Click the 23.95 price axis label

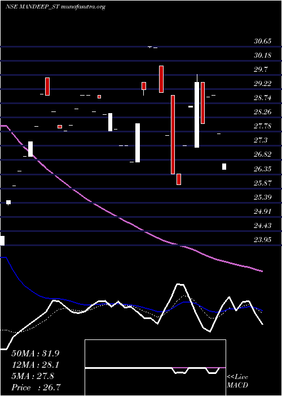tap(263, 239)
